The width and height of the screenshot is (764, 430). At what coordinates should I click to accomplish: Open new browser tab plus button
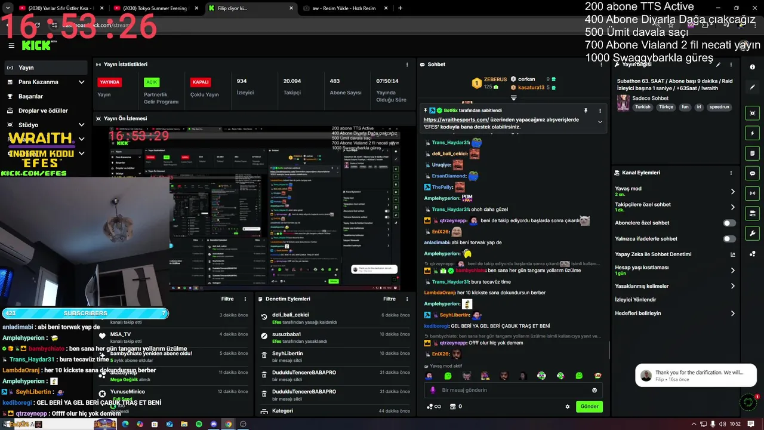tap(400, 8)
